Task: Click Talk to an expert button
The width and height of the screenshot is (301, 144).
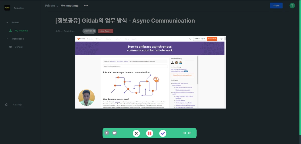Action: 199,39
